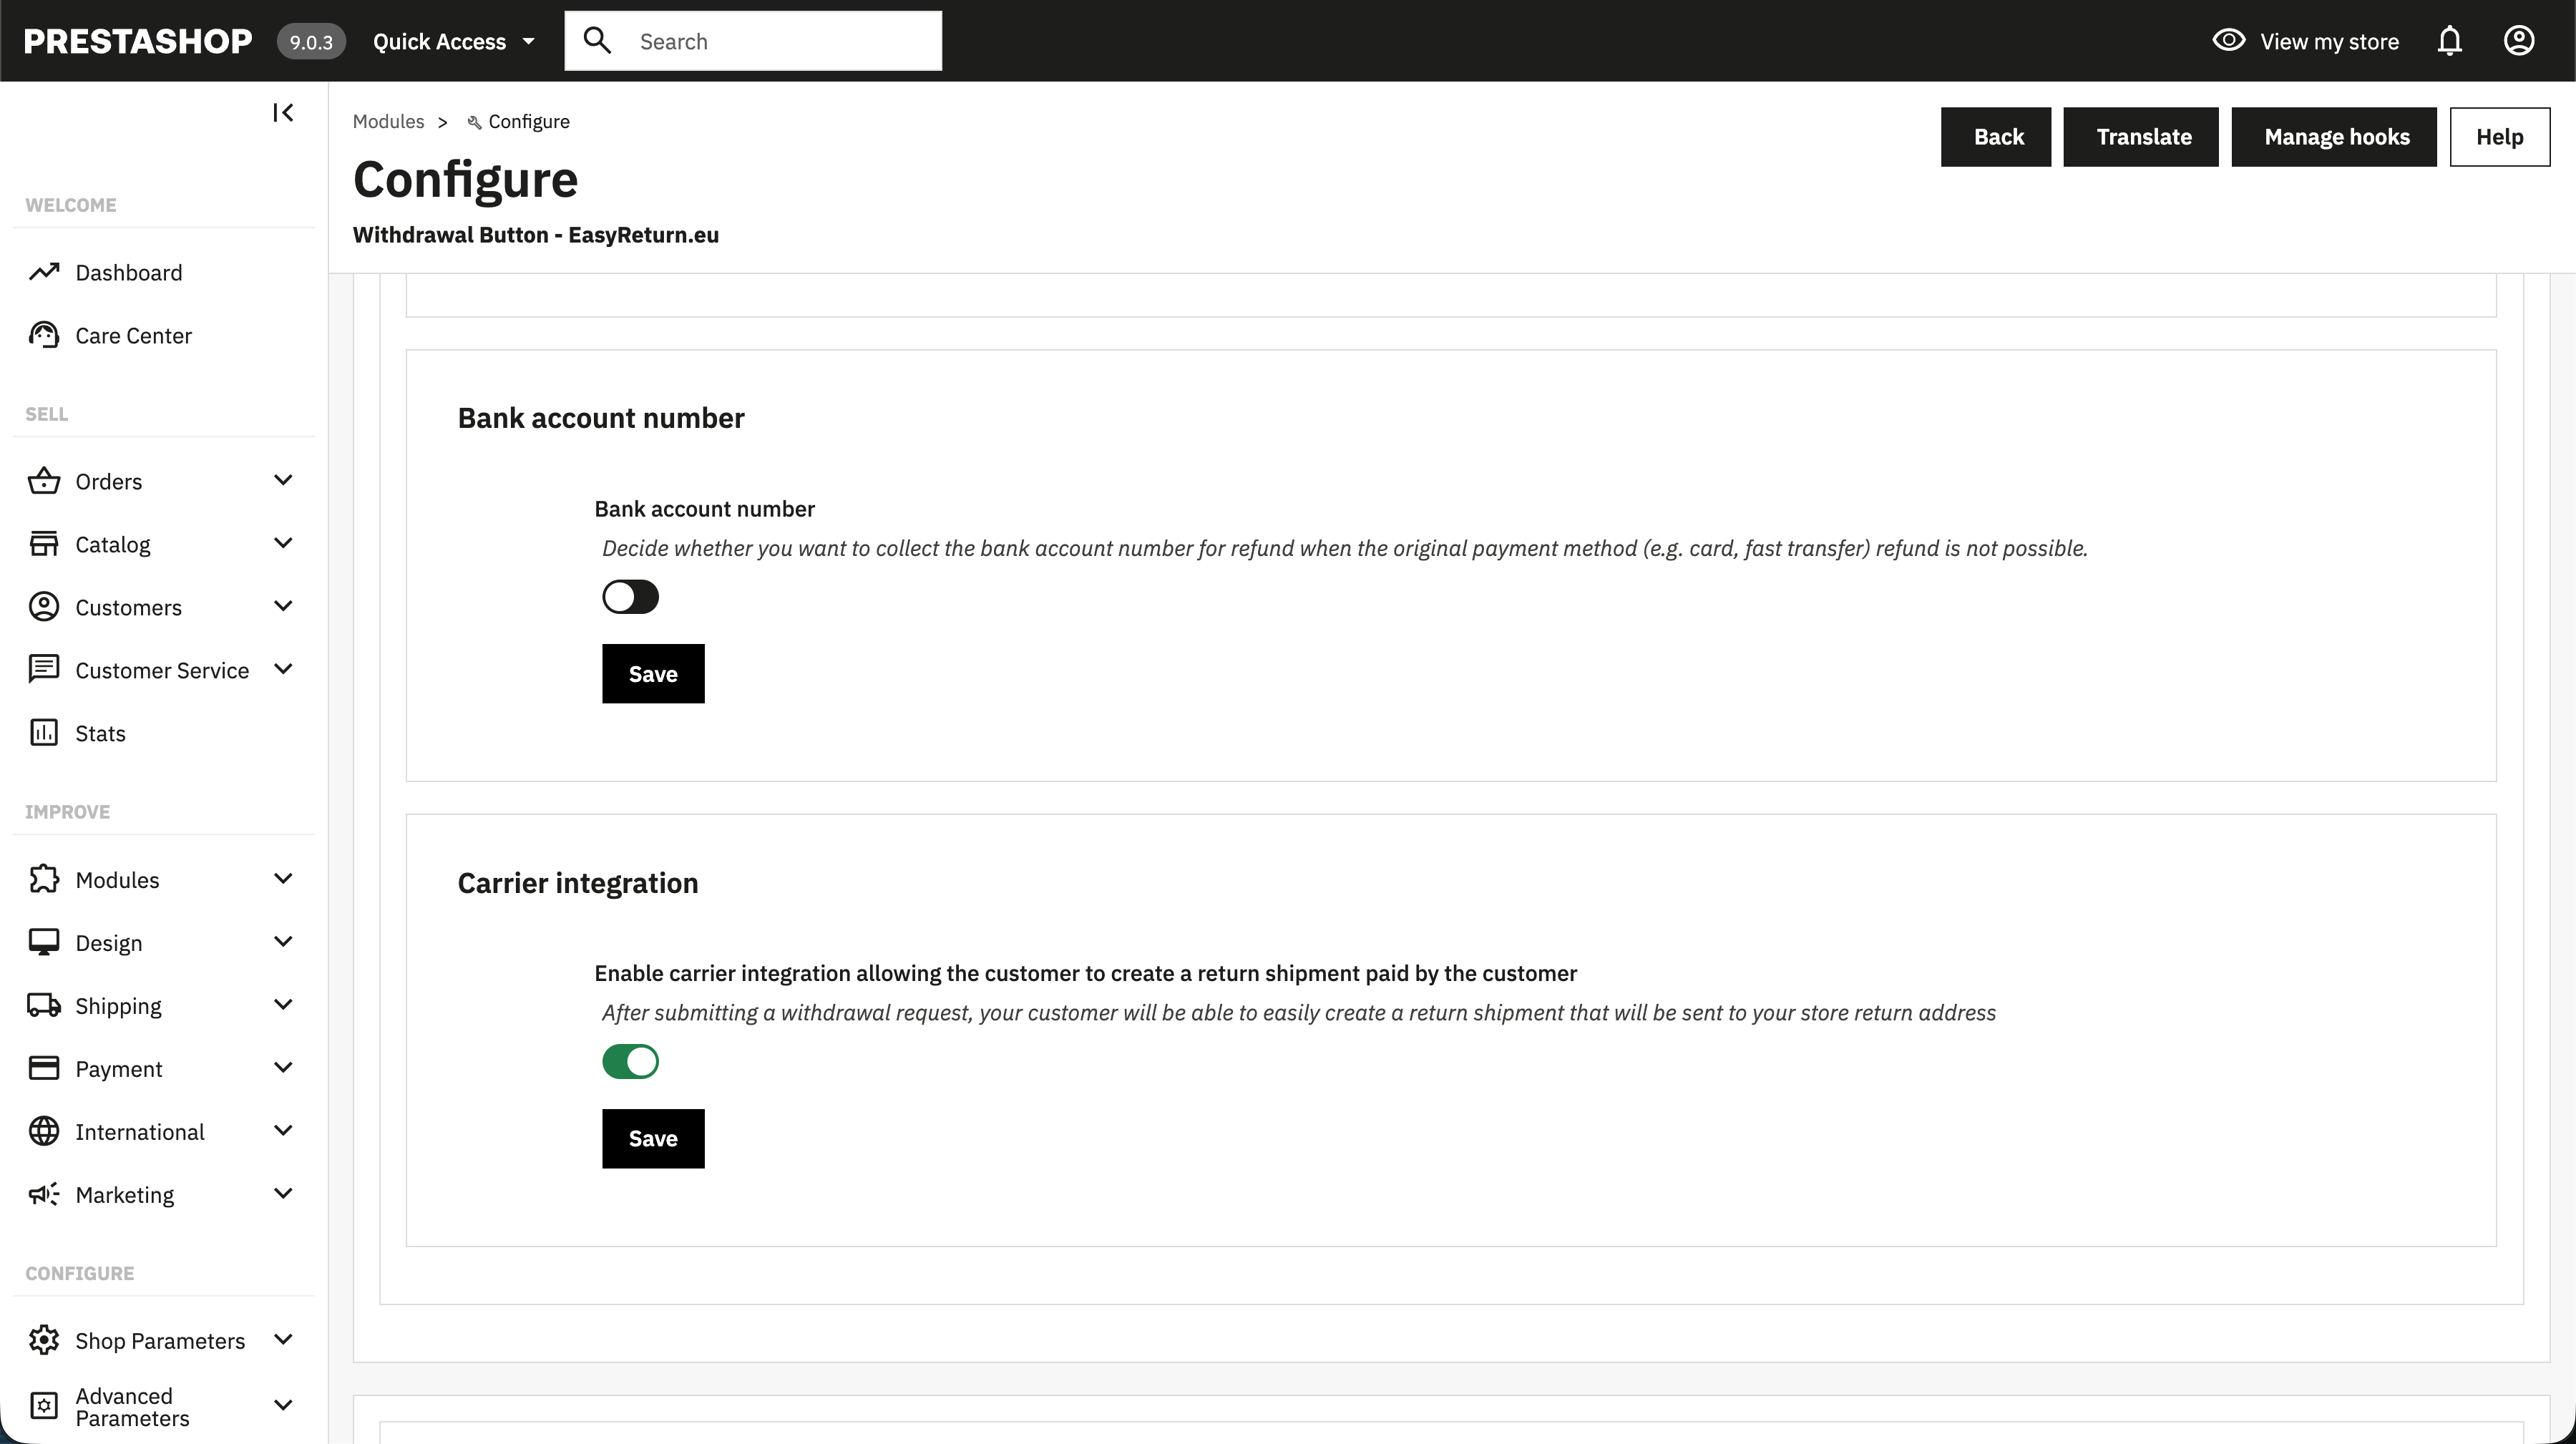The height and width of the screenshot is (1444, 2576).
Task: Expand the Customer Service chevron
Action: [x=283, y=669]
